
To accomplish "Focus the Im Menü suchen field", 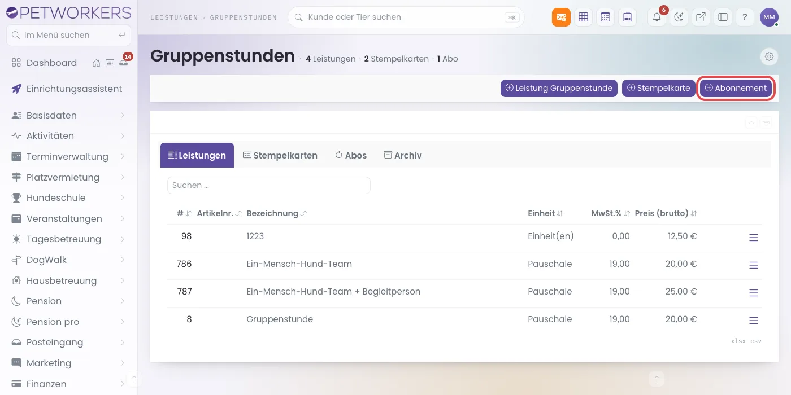I will point(68,35).
